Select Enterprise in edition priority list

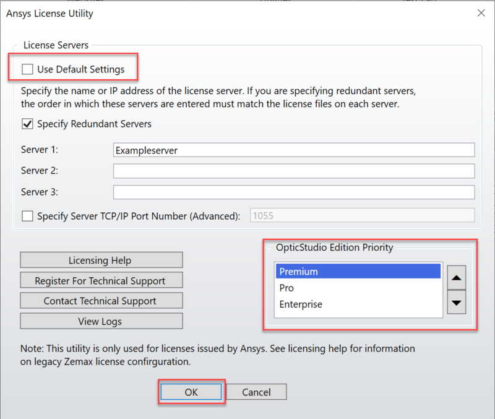(x=358, y=305)
